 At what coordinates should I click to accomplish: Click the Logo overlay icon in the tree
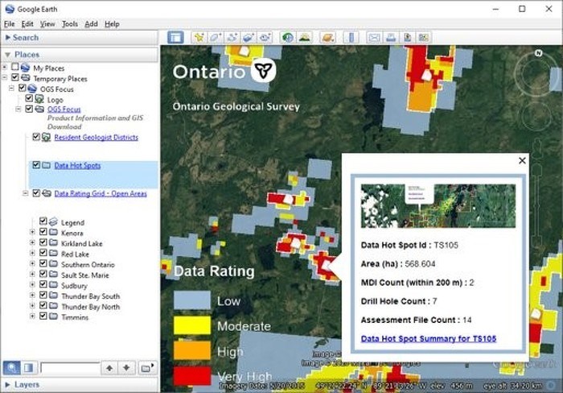click(x=39, y=99)
